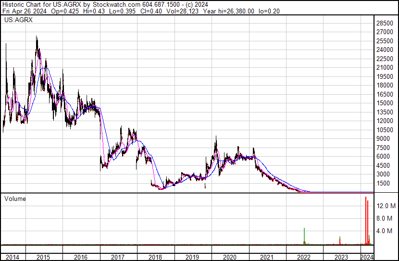Click the 12.0 M volume axis label
399x261 pixels.
tap(387, 206)
